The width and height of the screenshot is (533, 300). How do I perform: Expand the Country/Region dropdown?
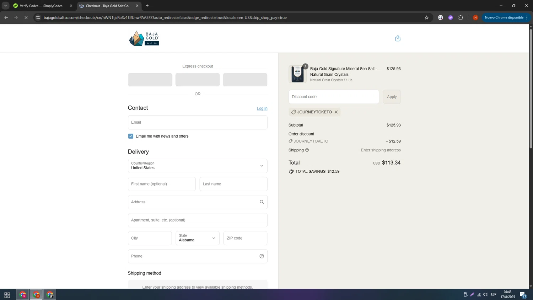198,166
